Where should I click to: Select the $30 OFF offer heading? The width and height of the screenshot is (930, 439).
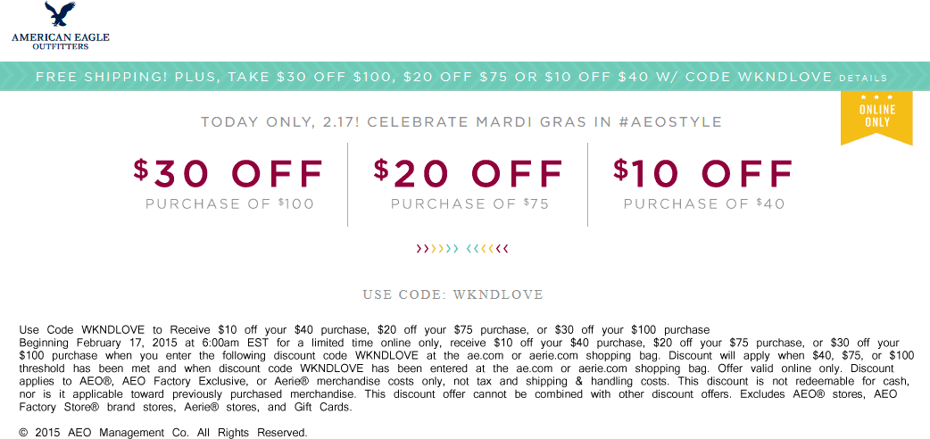pos(228,174)
